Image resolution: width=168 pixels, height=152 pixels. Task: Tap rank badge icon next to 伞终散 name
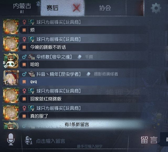31,57
